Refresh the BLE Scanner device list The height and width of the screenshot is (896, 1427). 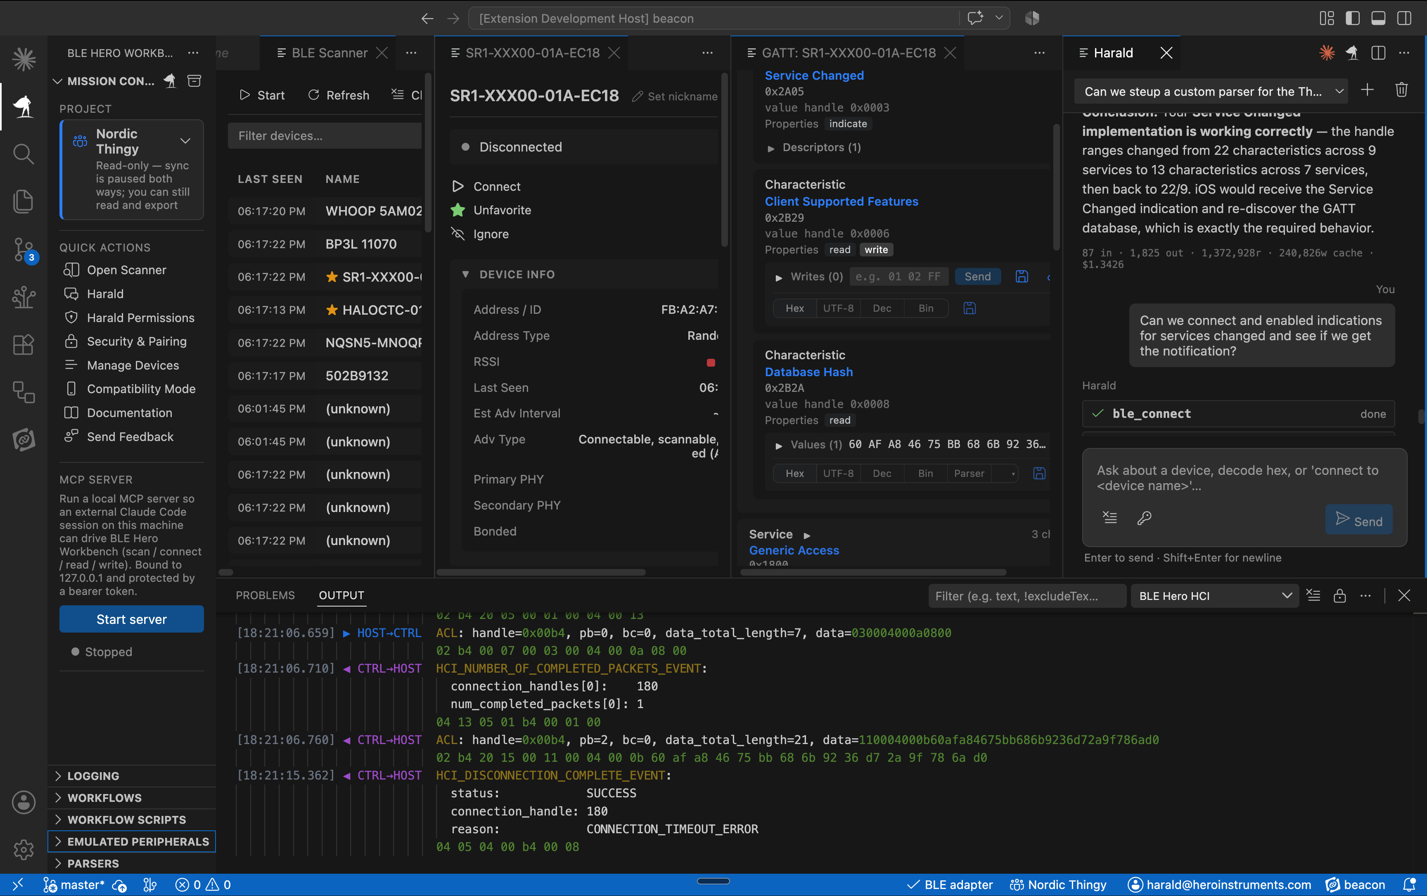[339, 95]
